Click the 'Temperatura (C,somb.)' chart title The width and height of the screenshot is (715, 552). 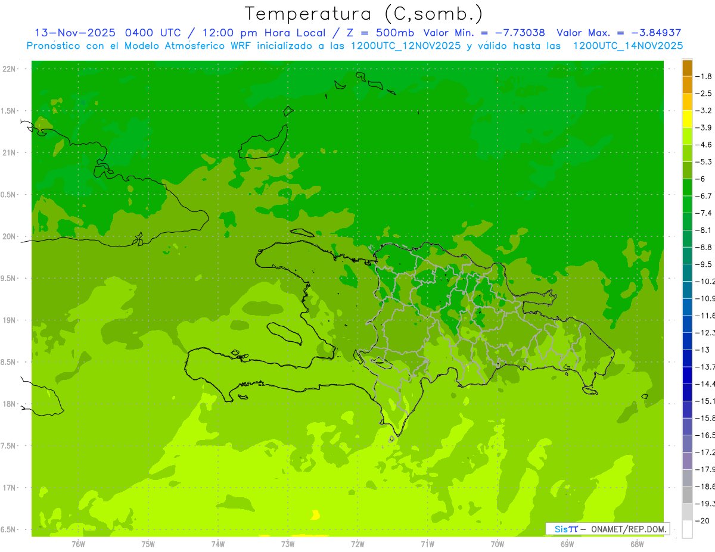pyautogui.click(x=364, y=14)
